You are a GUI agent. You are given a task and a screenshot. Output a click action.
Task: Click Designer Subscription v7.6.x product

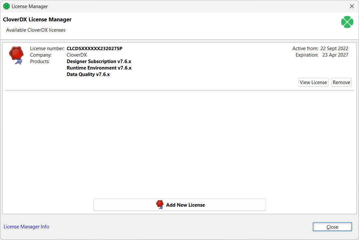tap(99, 61)
